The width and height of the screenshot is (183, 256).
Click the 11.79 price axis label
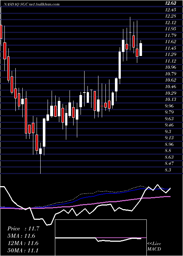(x=171, y=35)
